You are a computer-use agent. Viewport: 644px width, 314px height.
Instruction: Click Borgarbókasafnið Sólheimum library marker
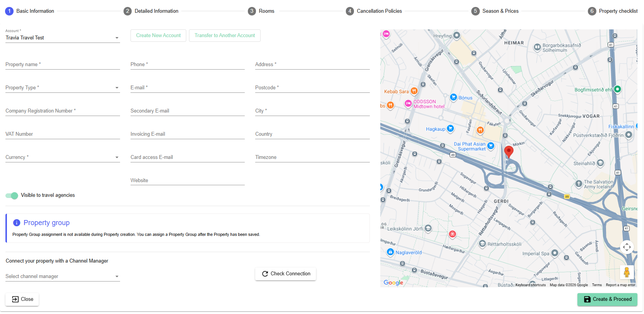537,47
